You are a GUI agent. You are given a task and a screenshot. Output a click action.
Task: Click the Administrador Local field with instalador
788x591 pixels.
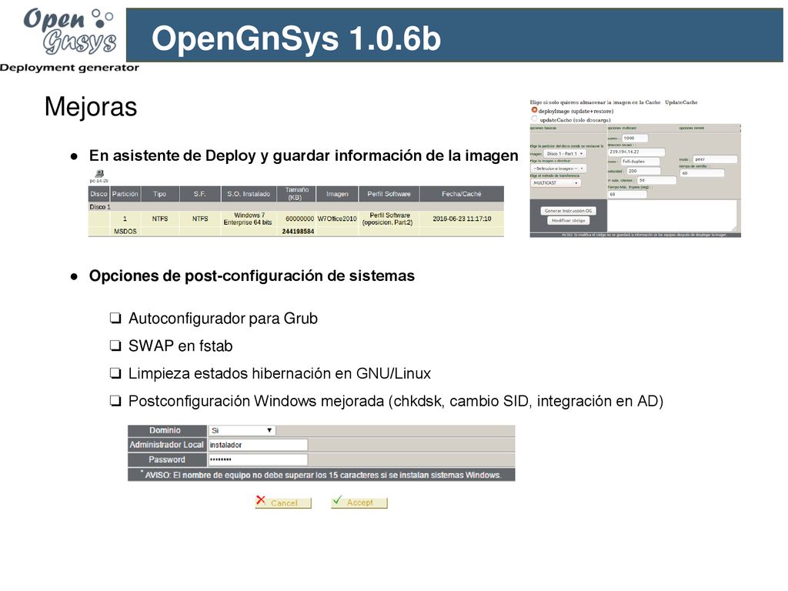click(x=258, y=446)
